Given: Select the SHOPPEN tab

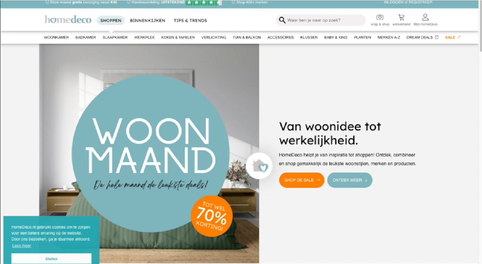Looking at the screenshot, I should [x=111, y=20].
